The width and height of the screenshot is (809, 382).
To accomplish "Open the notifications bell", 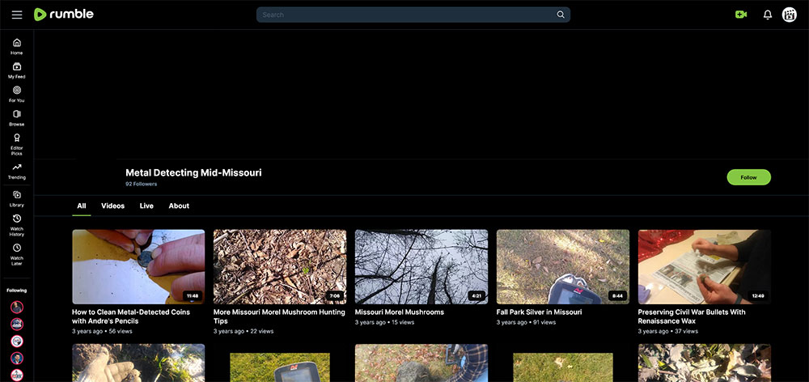I will [768, 15].
